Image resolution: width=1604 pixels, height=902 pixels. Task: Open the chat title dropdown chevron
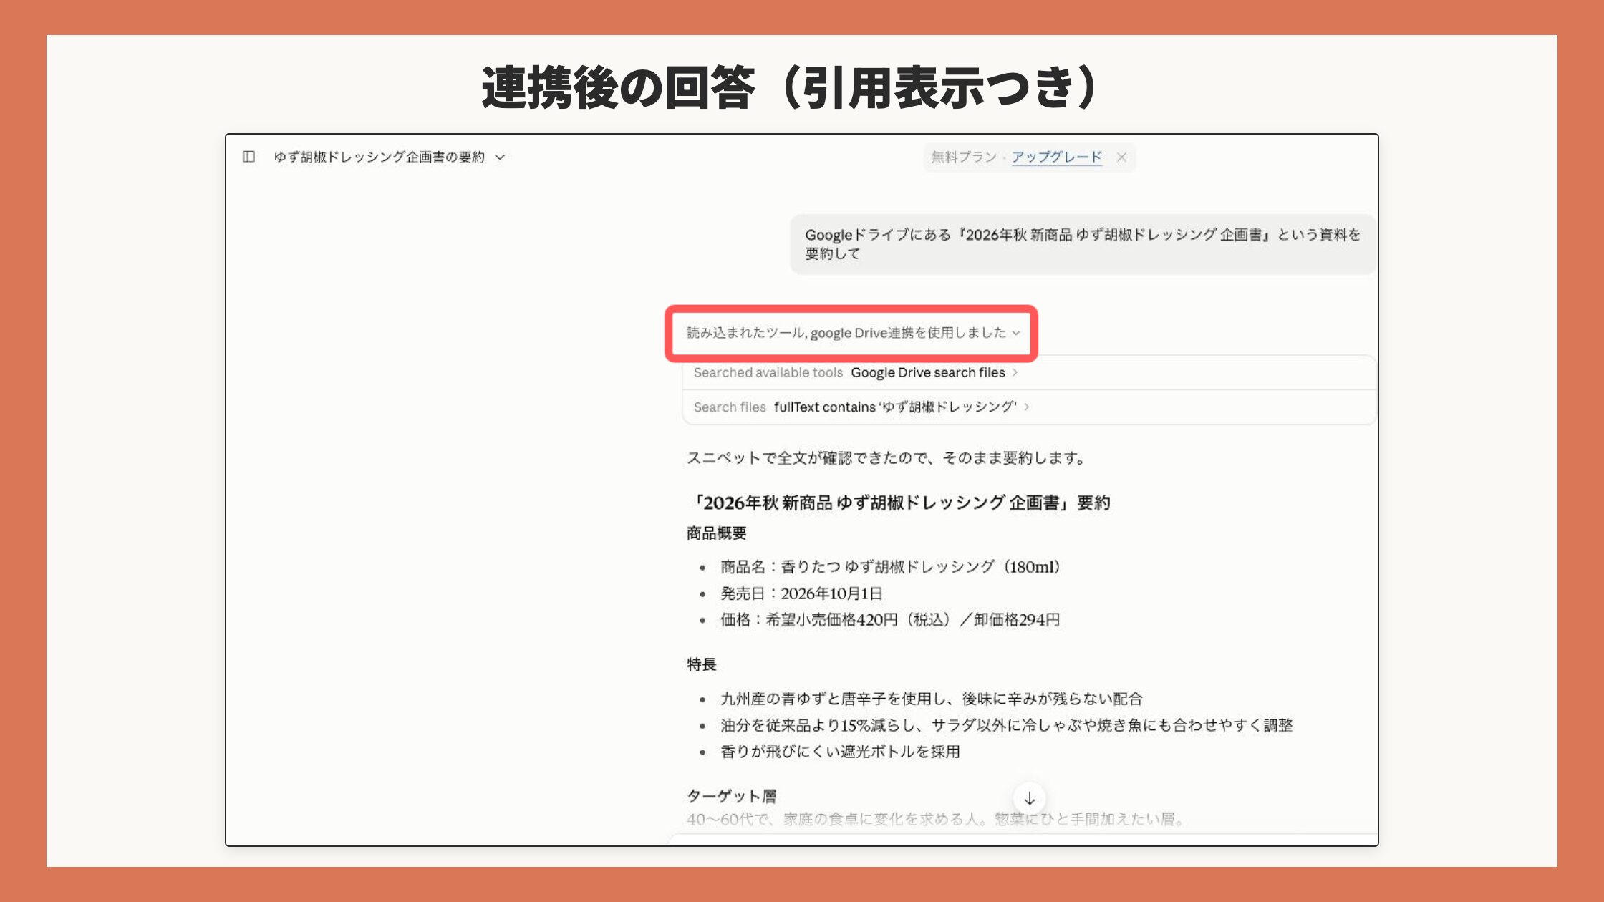click(x=500, y=157)
